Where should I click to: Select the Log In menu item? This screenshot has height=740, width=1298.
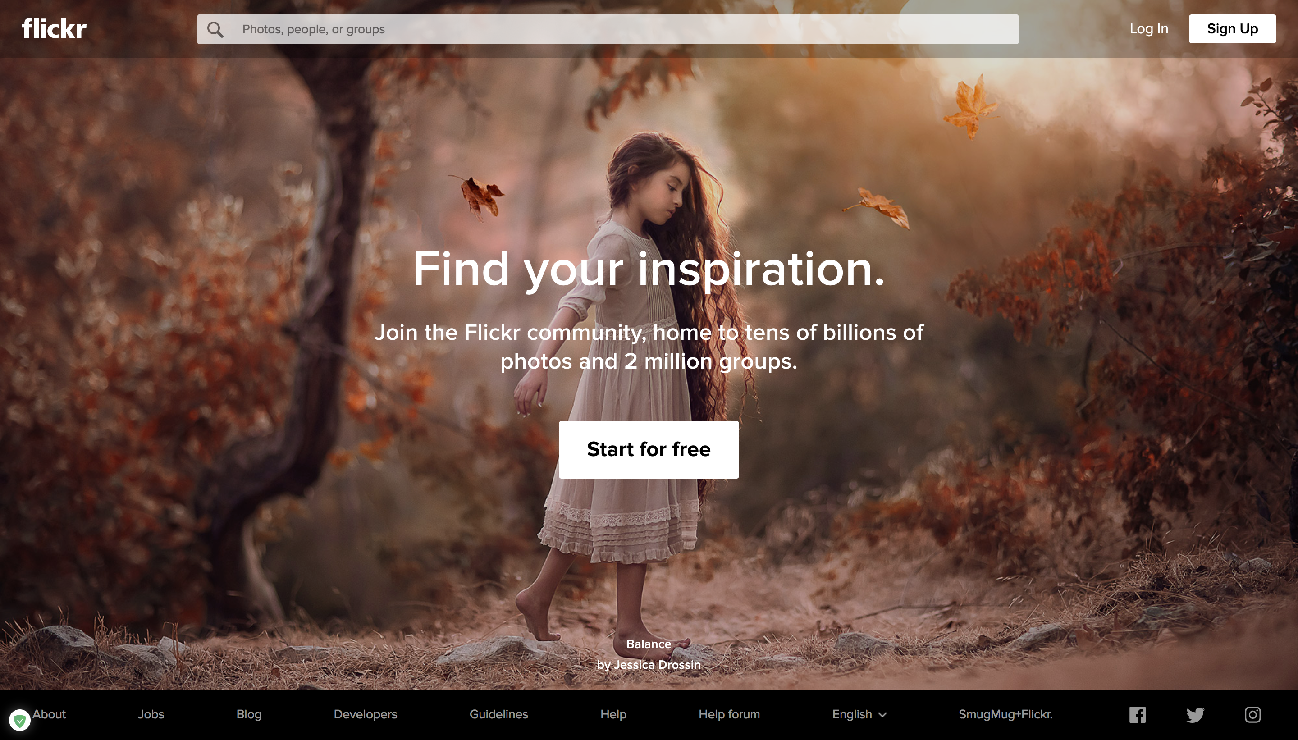click(1148, 28)
